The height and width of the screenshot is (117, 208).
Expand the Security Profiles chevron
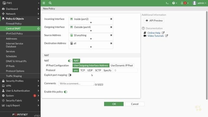pyautogui.click(x=38, y=81)
